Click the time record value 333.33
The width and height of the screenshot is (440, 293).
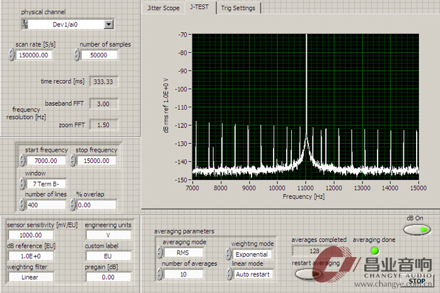[103, 81]
